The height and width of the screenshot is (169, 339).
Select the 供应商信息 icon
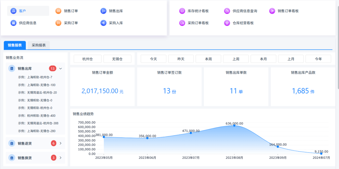coord(13,23)
